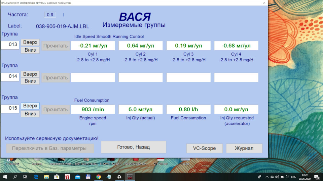323x181 pixels.
Task: Click Прочитать for group 013
Action: tap(56, 46)
